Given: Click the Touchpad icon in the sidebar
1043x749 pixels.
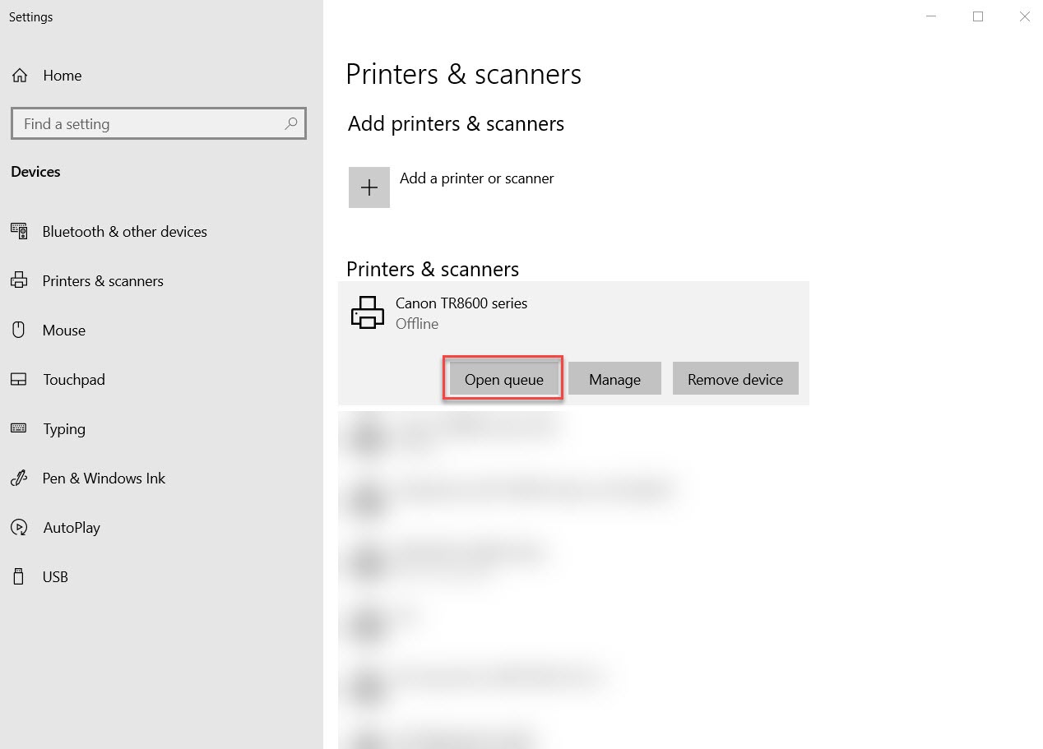Looking at the screenshot, I should (x=18, y=379).
